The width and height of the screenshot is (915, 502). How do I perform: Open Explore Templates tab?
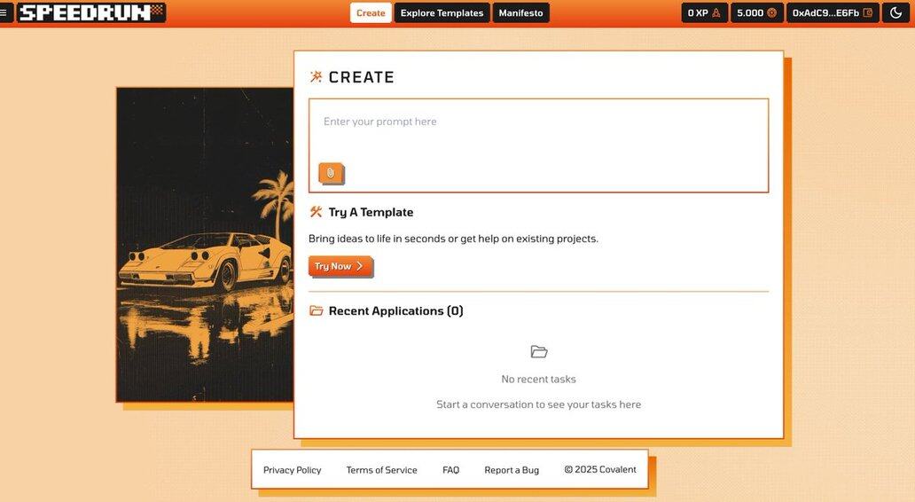pos(442,12)
